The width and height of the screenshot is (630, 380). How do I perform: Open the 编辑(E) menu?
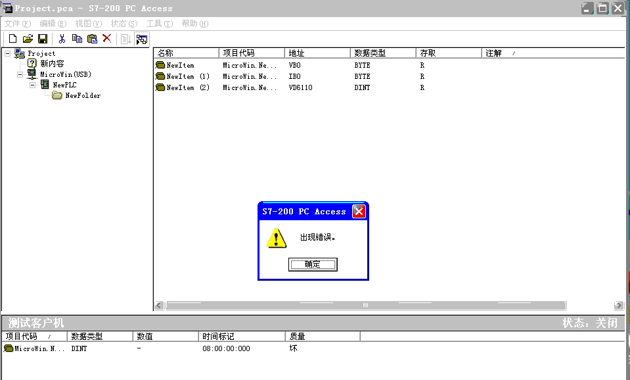[53, 24]
